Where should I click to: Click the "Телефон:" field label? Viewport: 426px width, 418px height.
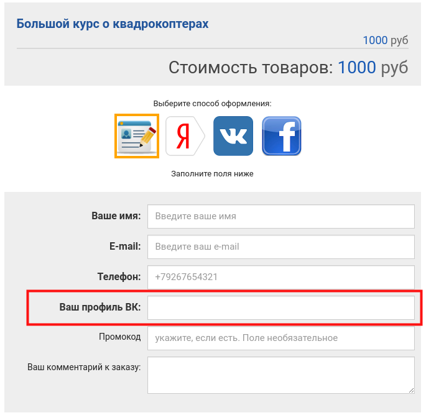119,277
